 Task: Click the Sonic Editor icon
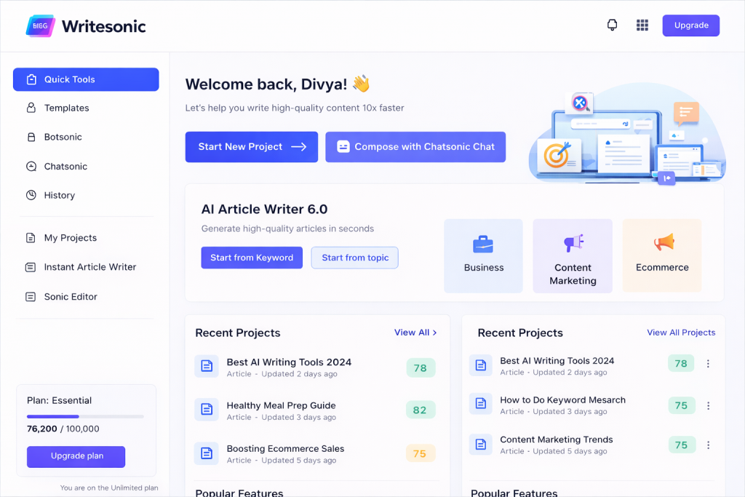point(31,296)
